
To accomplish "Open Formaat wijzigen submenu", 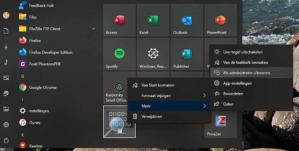I will point(169,96).
